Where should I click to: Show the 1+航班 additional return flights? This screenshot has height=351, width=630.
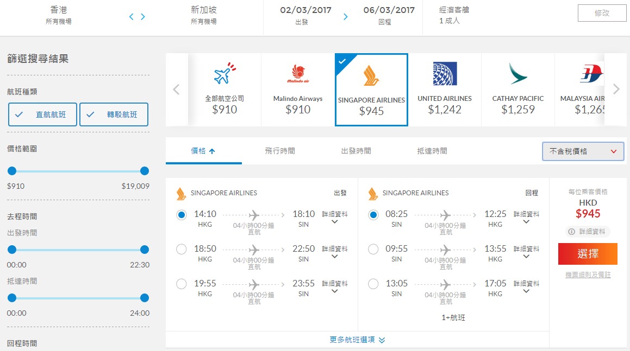pyautogui.click(x=453, y=318)
